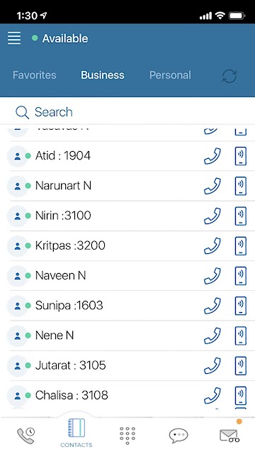Switch to the Favorites tab
This screenshot has height=454, width=255.
pos(35,75)
